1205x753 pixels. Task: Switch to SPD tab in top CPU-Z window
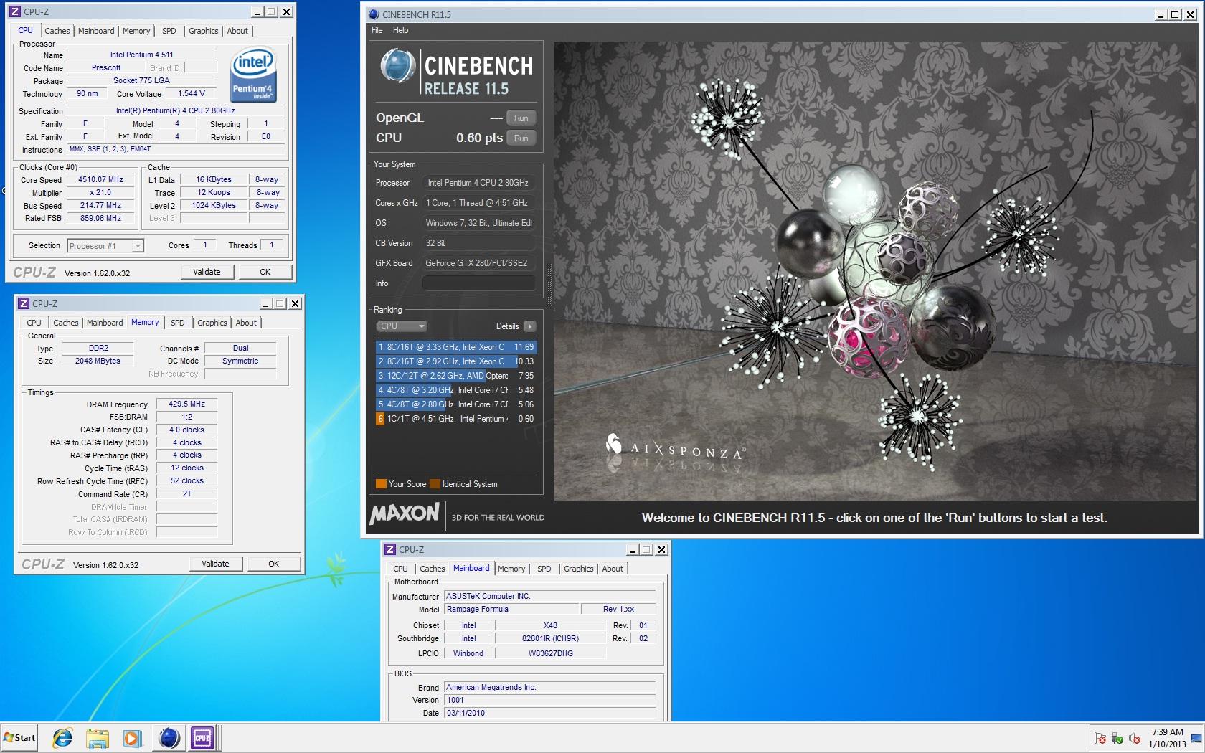point(169,31)
